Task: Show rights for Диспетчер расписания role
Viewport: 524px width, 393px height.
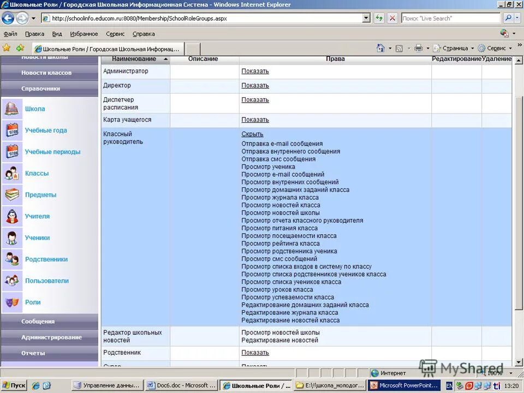Action: coord(255,100)
